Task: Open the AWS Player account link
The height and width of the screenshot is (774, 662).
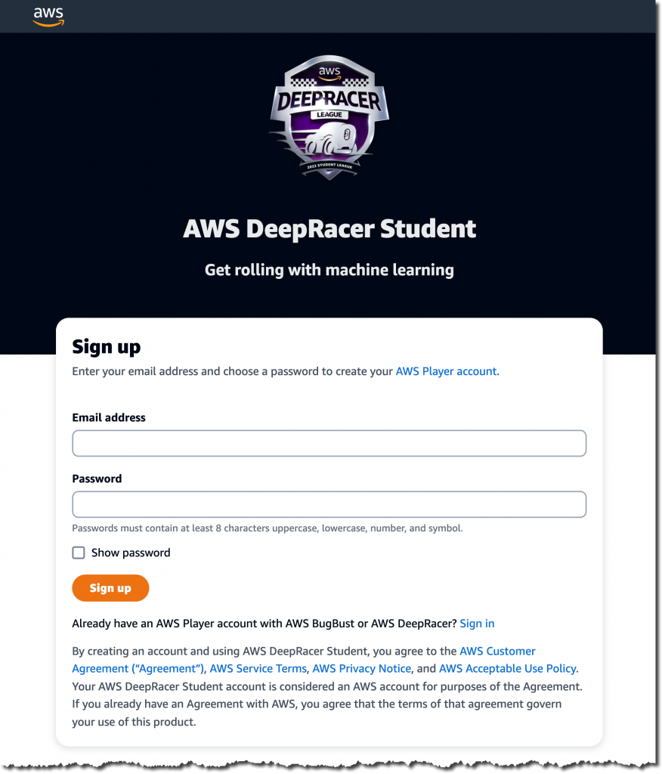Action: pyautogui.click(x=446, y=371)
